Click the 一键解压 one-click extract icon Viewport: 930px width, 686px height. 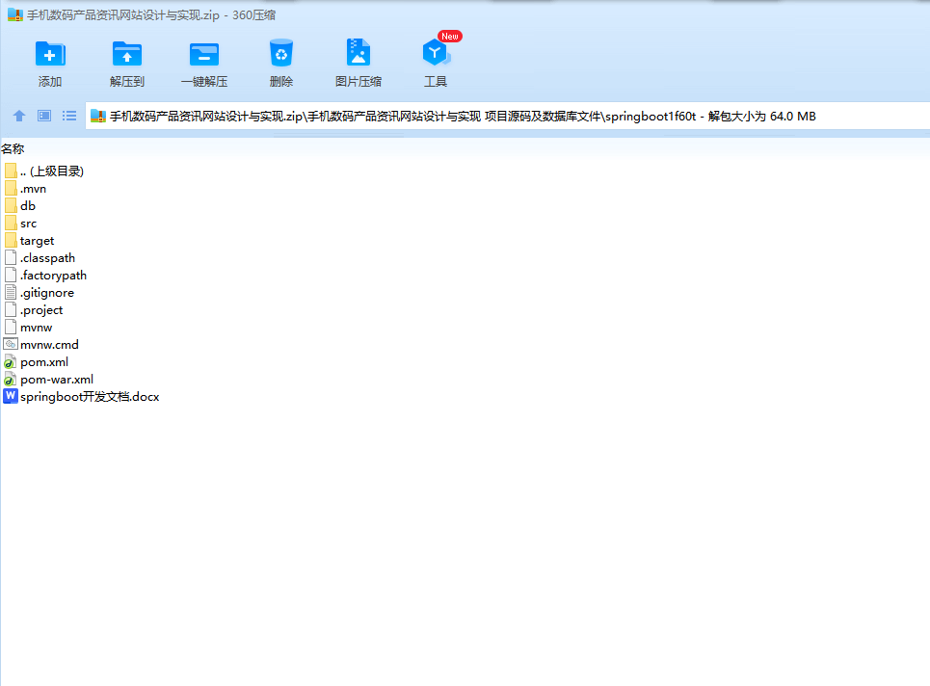[204, 55]
